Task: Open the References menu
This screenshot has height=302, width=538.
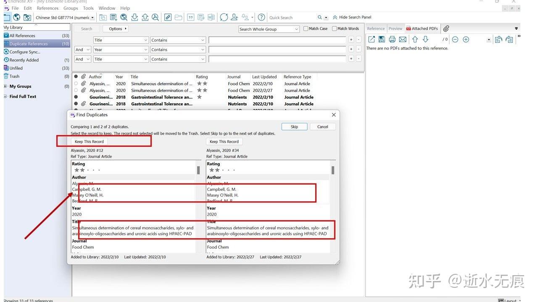Action: tap(47, 8)
